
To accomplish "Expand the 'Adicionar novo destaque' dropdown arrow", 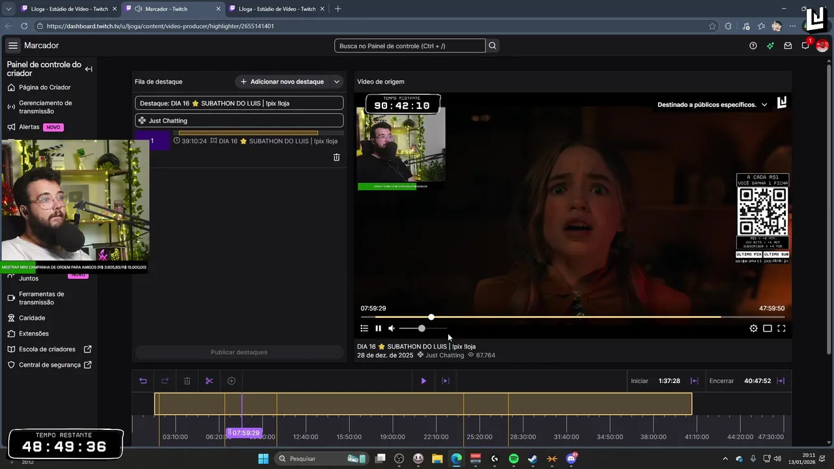I will [x=337, y=82].
